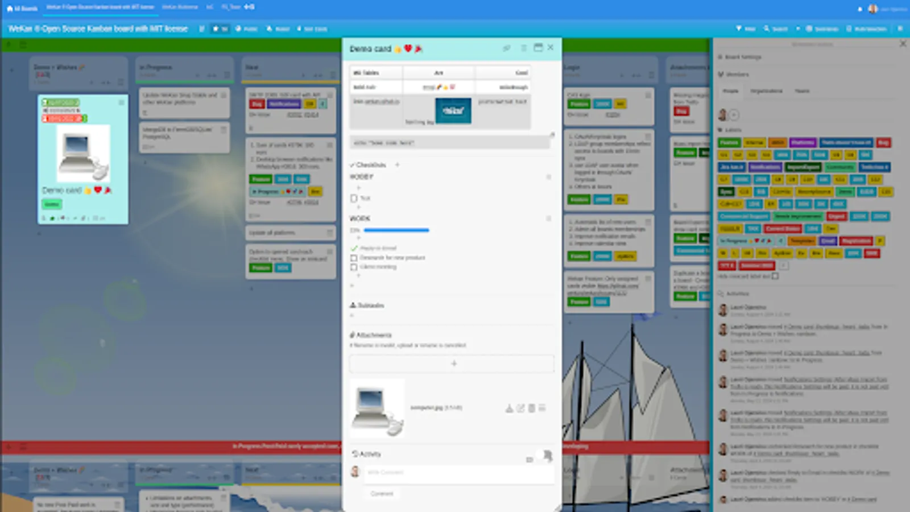The image size is (910, 512).
Task: Toggle the board star button
Action: 220,28
